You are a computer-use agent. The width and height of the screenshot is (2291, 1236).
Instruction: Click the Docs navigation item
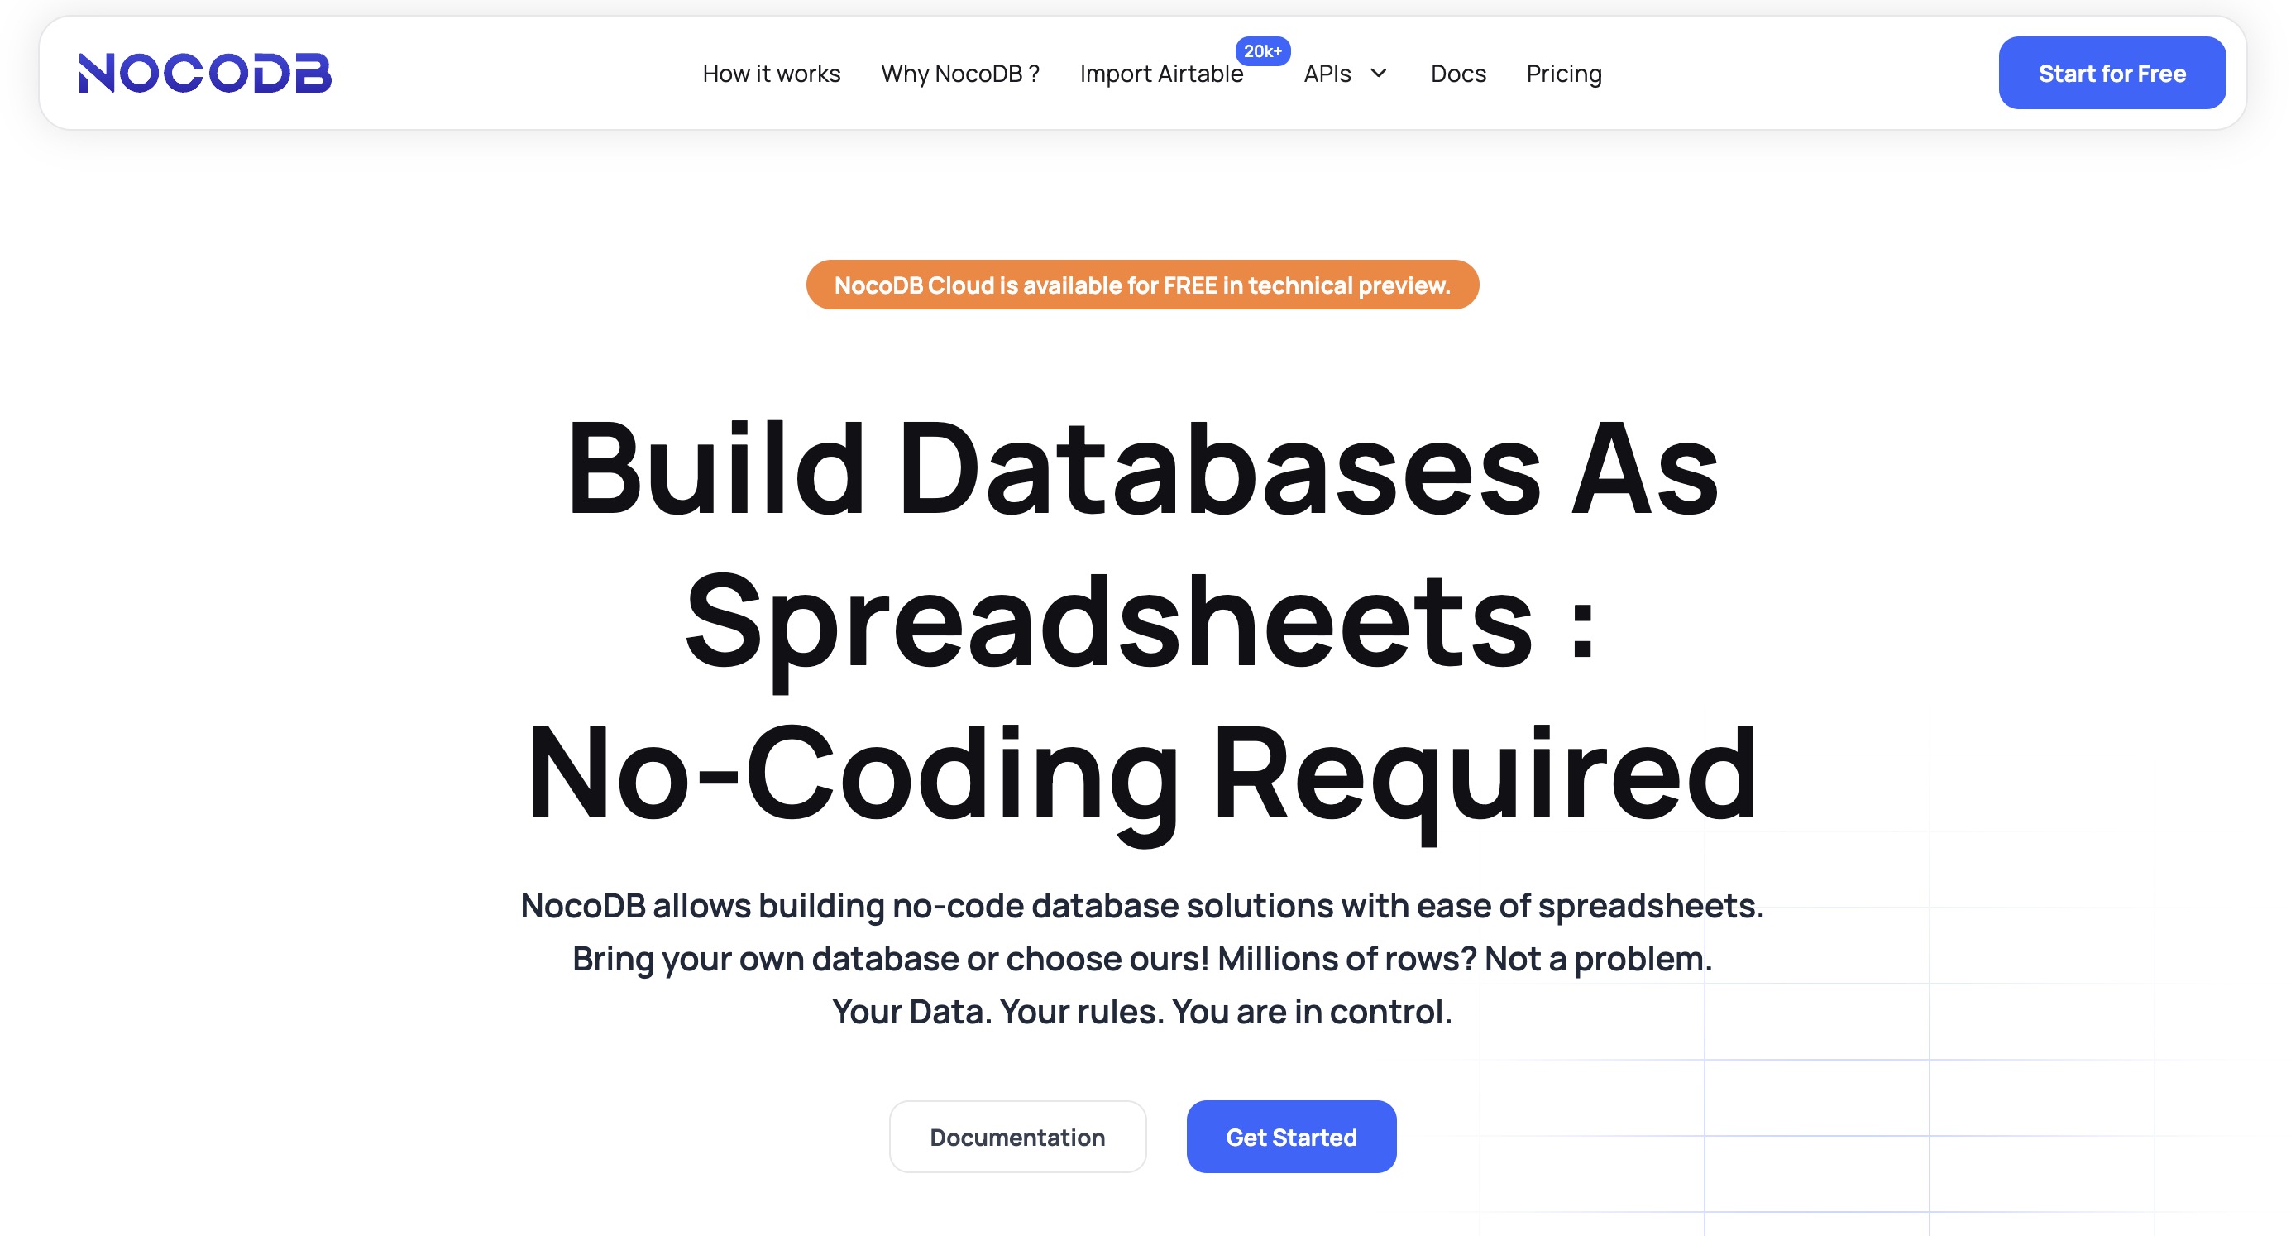coord(1459,73)
